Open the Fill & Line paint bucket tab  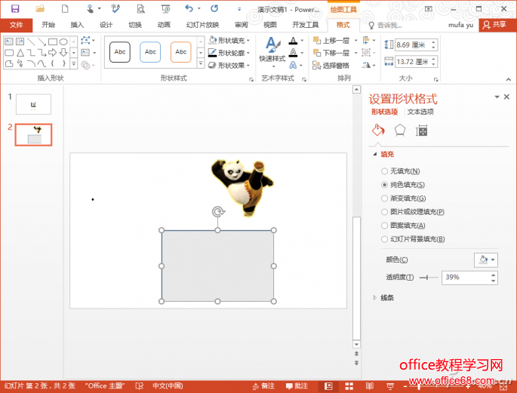[378, 130]
